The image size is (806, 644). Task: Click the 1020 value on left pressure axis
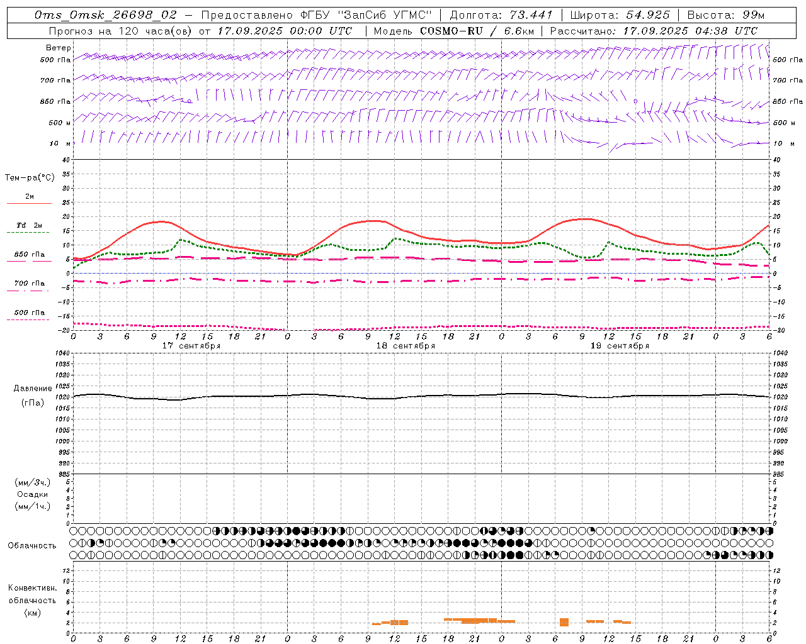coord(62,397)
